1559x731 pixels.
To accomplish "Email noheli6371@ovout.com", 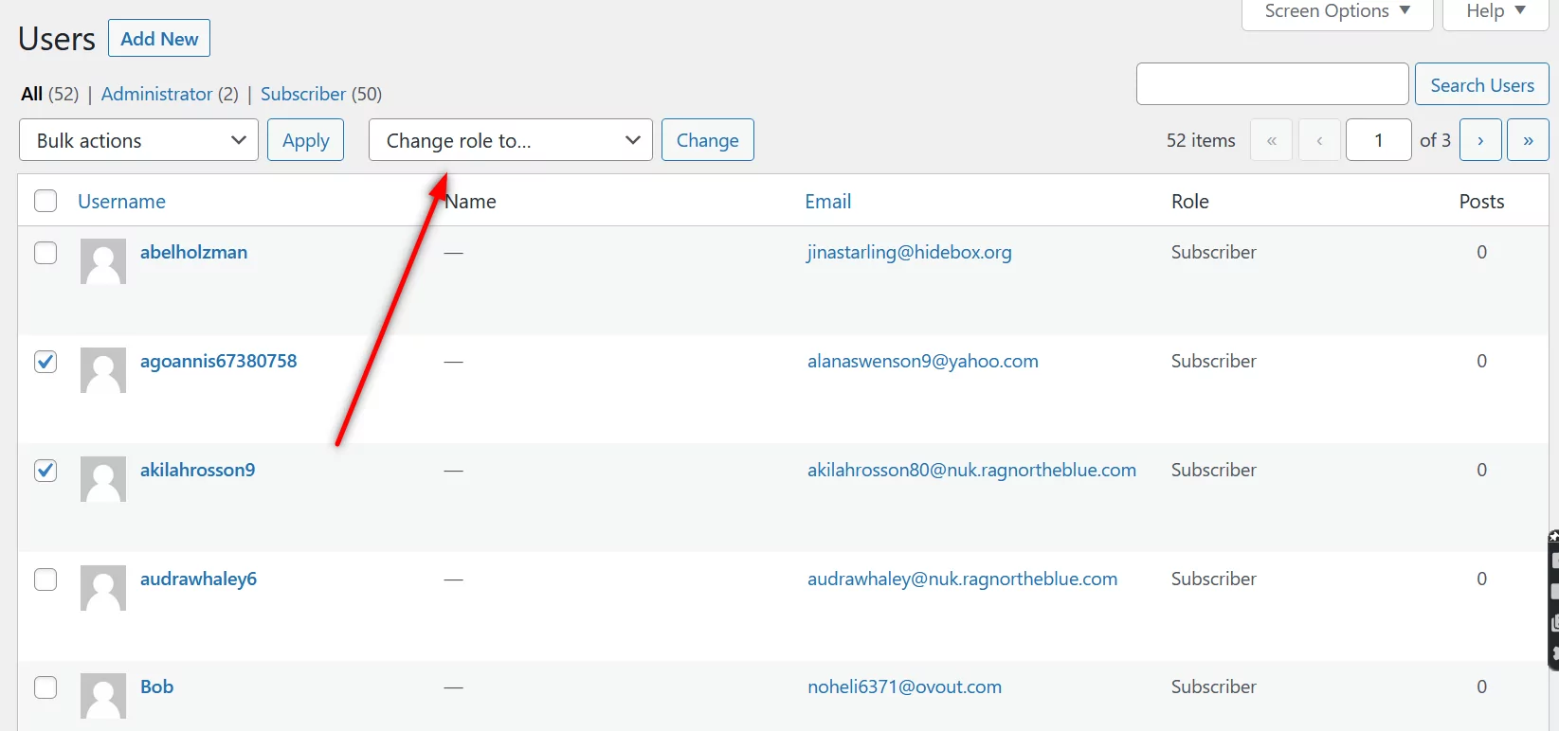I will click(904, 686).
